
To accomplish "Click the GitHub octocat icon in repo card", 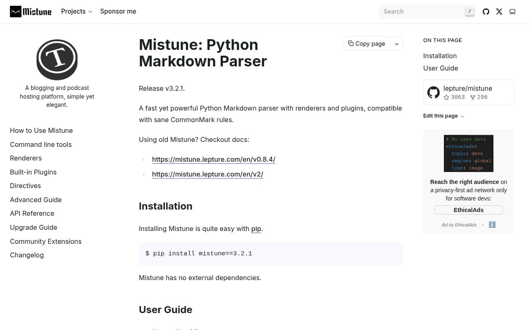I will (434, 92).
